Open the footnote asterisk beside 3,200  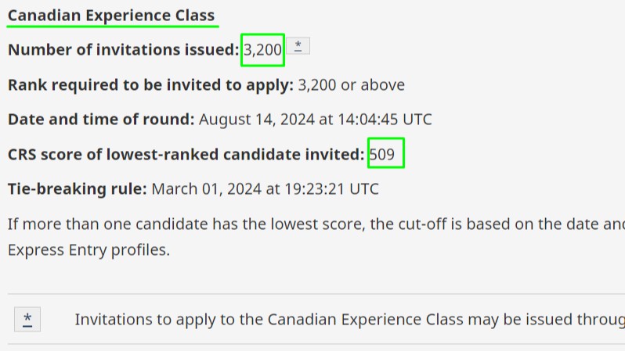pos(298,46)
